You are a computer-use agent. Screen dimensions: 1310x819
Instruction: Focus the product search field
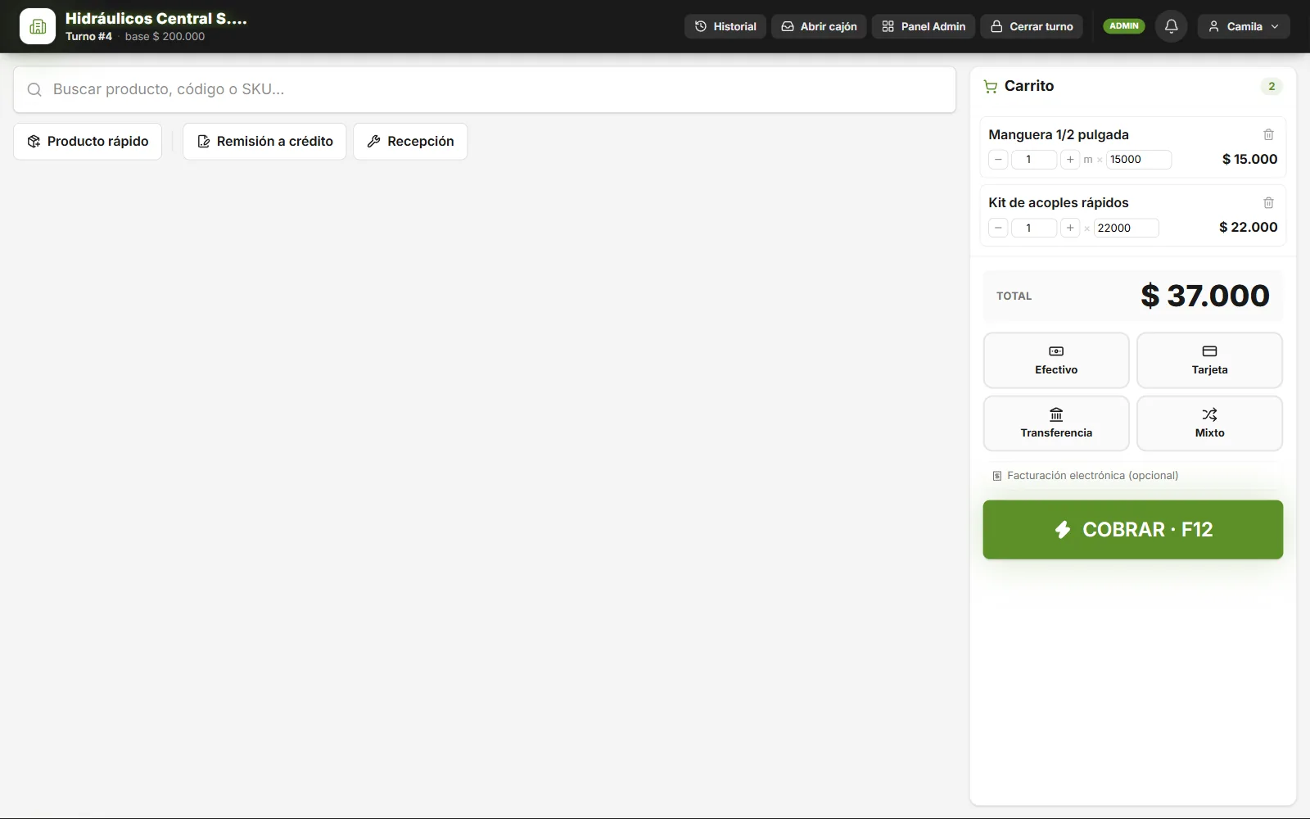tap(485, 89)
